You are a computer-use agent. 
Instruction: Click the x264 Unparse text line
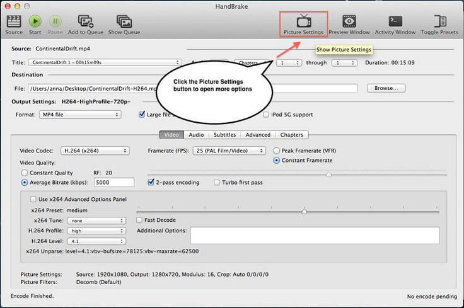112,251
